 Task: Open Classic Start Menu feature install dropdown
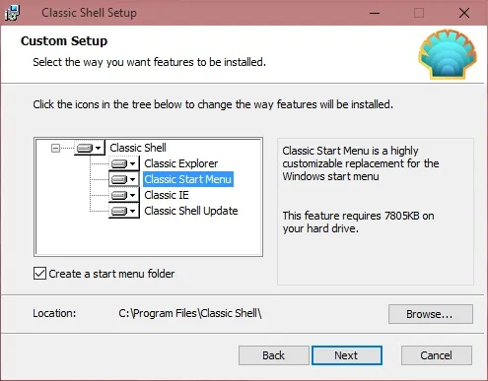[124, 179]
